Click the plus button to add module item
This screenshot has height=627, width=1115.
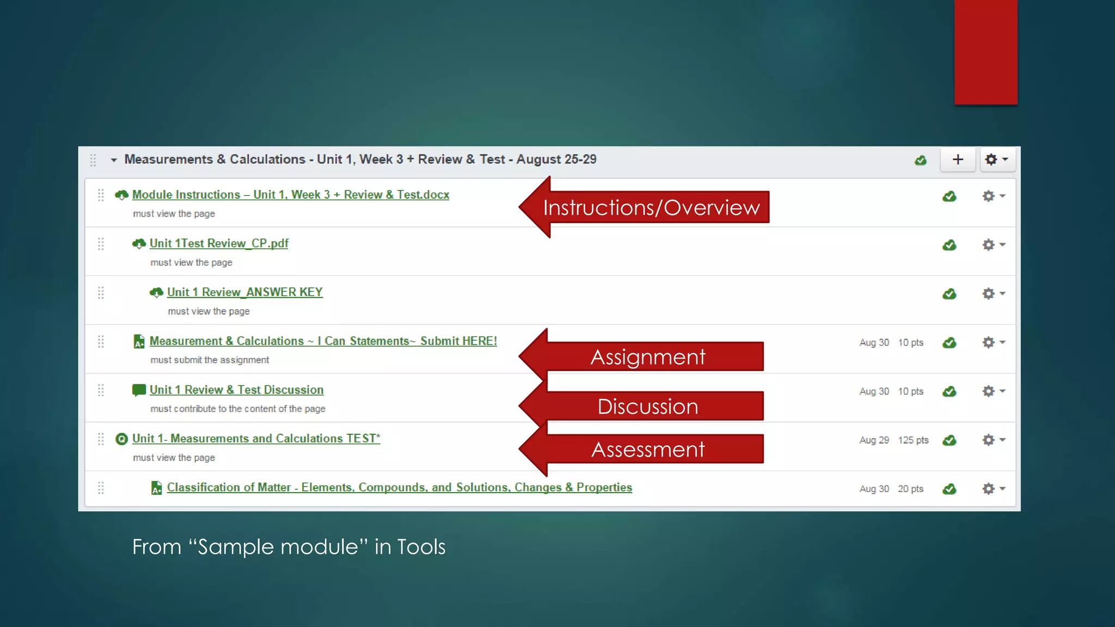[x=958, y=159]
